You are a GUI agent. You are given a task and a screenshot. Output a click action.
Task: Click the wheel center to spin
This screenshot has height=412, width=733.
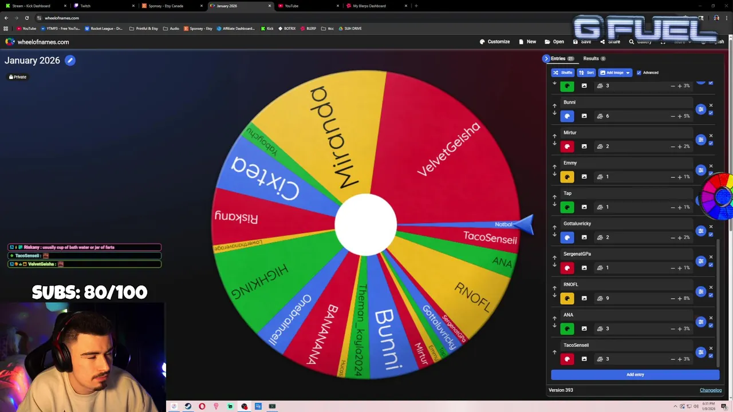click(x=365, y=224)
